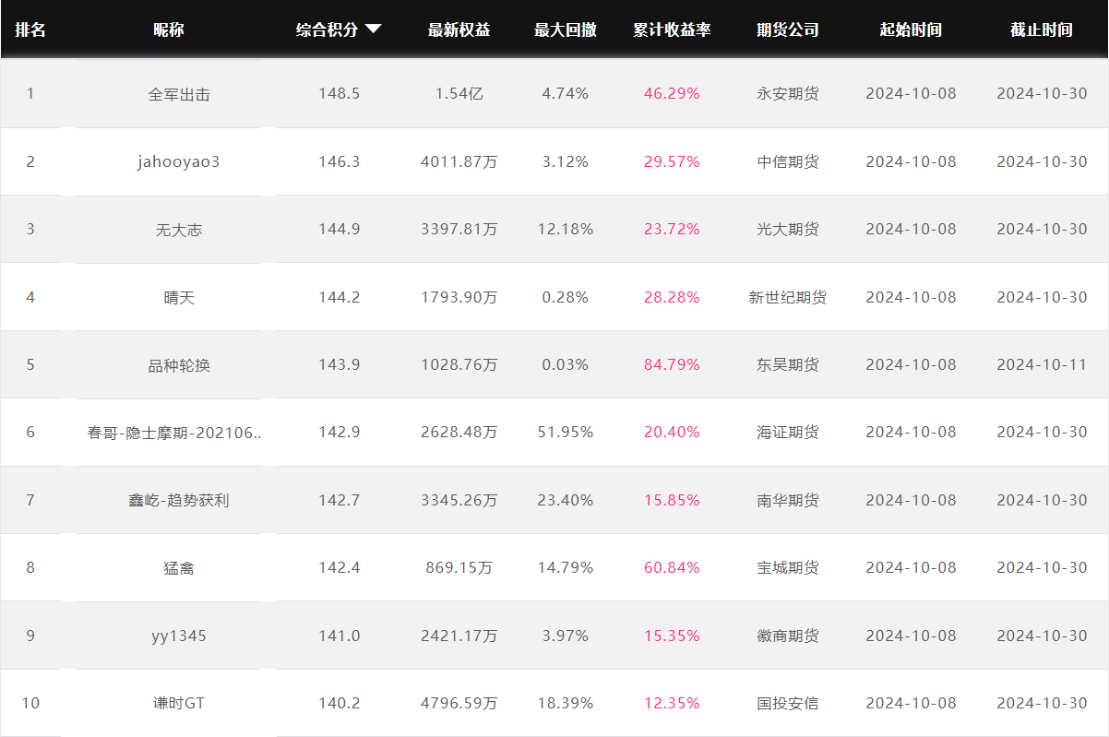Click the 28.28% cumulative return value

pos(672,297)
